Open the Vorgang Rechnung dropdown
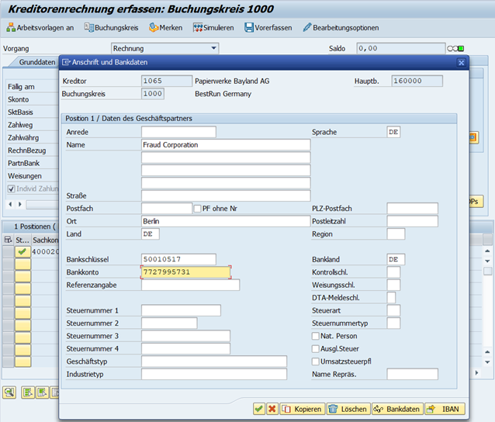Screen dimensions: 495x422 pos(164,48)
